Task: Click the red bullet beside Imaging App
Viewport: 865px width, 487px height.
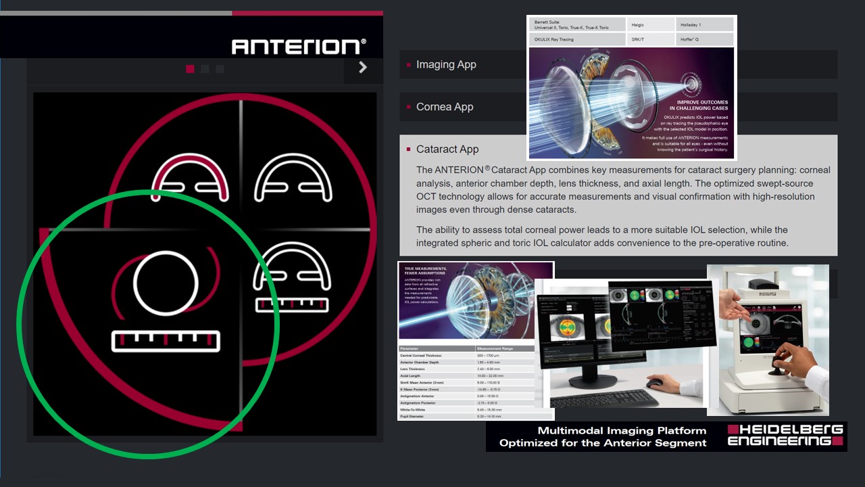Action: click(409, 65)
